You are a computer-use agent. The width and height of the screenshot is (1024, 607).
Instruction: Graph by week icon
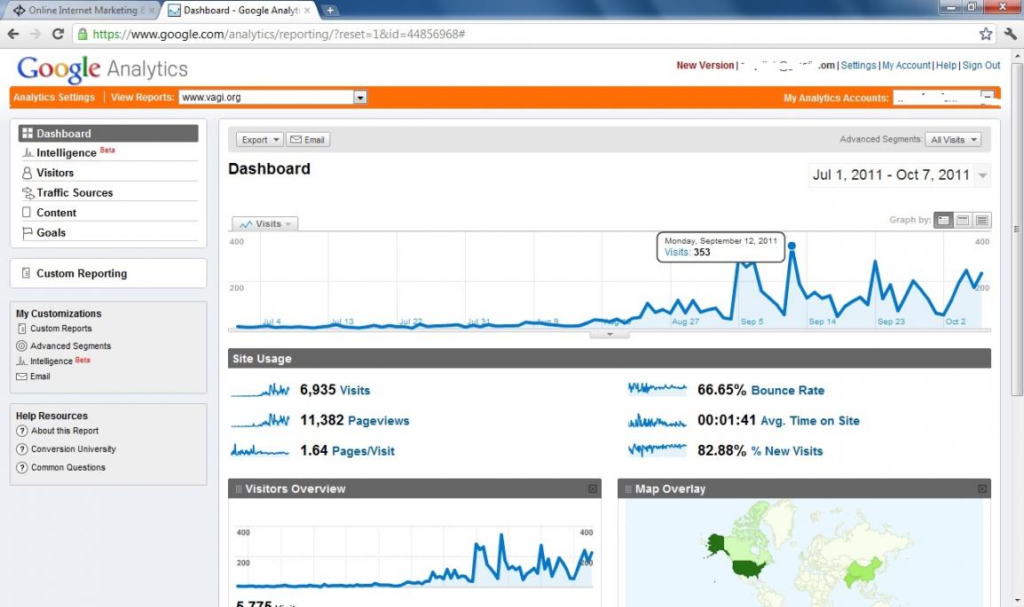(963, 221)
